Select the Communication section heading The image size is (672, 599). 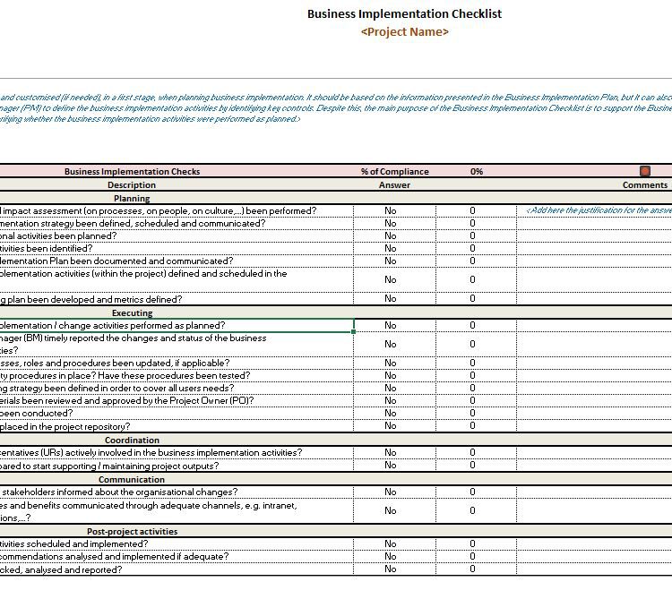click(132, 480)
